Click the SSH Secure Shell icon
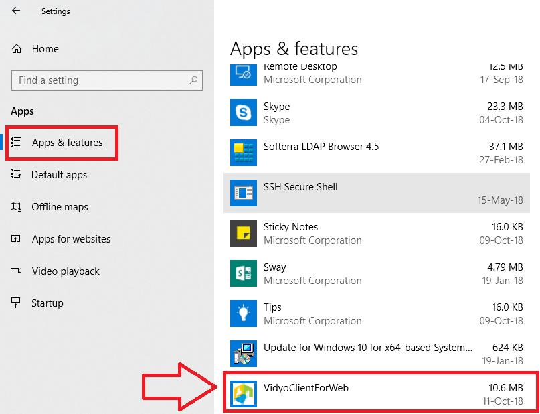The width and height of the screenshot is (540, 414). (244, 193)
